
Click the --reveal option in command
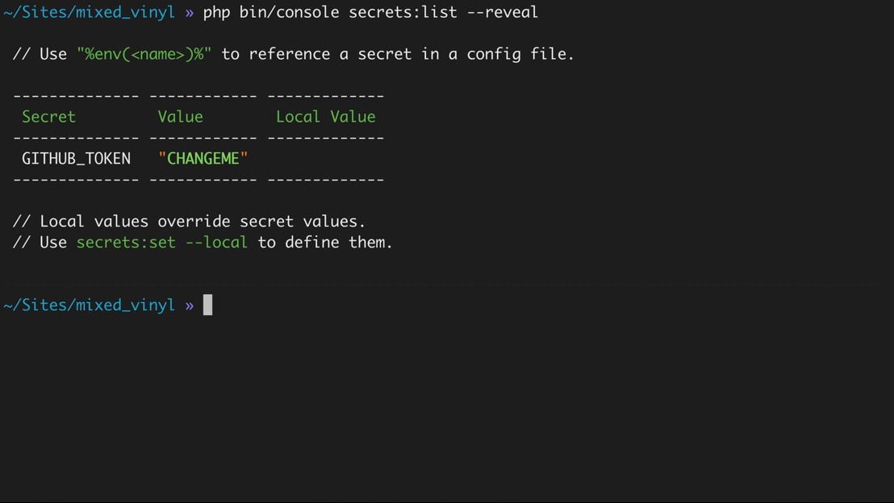[503, 12]
